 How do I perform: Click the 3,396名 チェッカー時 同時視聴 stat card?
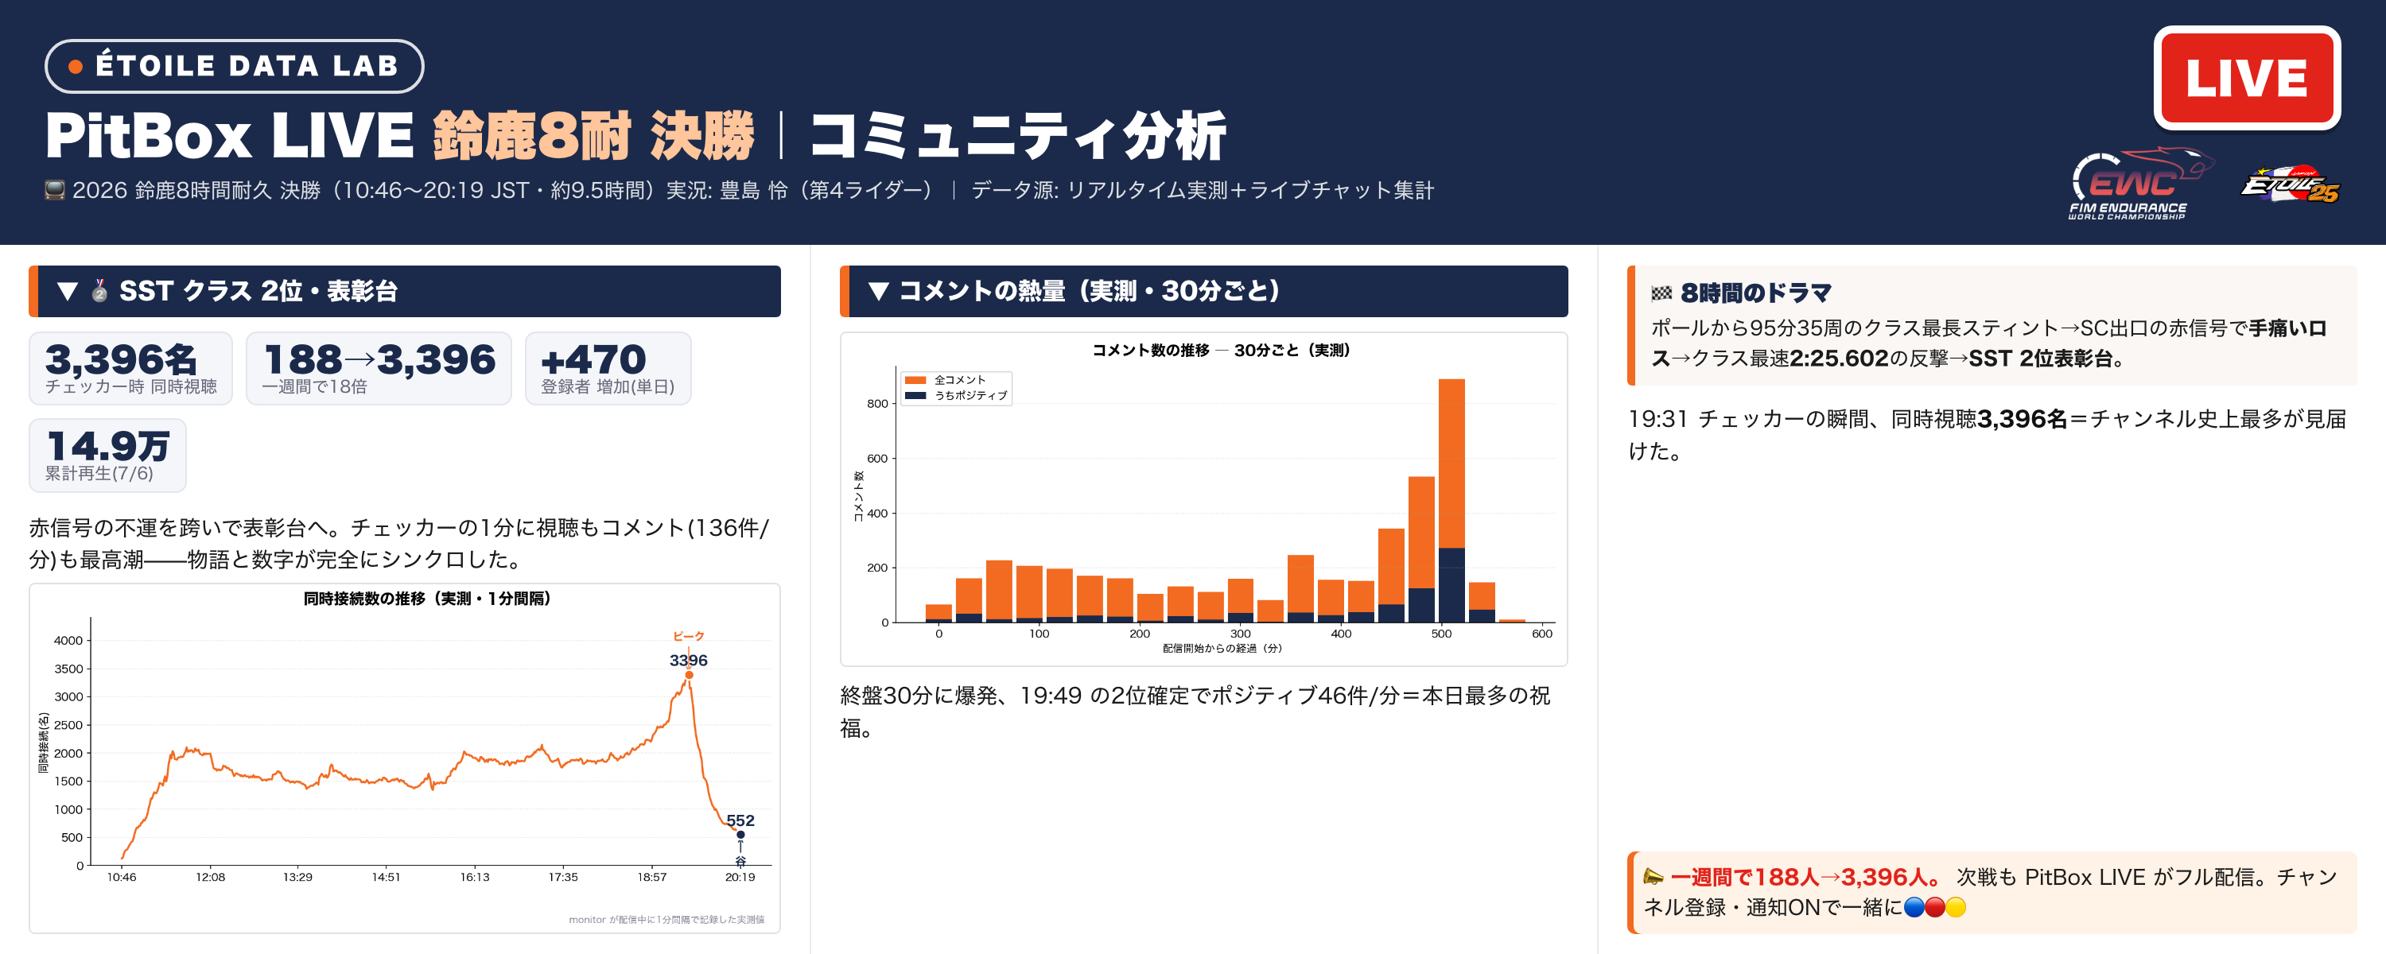(130, 369)
